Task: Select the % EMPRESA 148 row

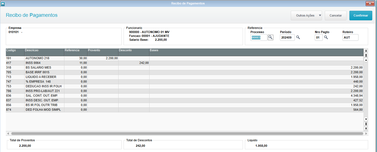Action: [x=185, y=82]
